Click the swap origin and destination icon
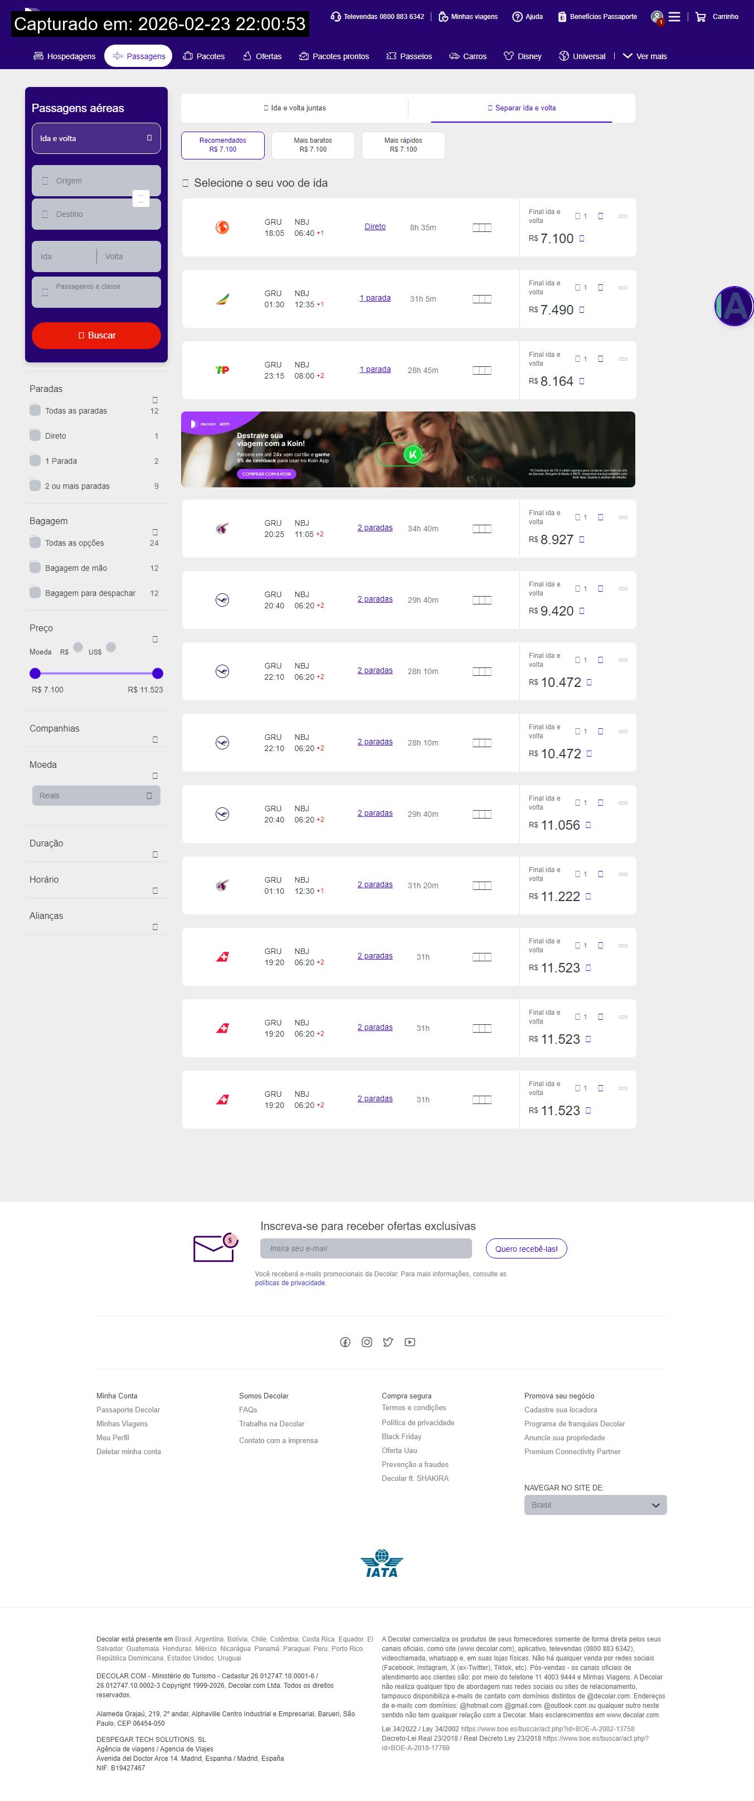Screen dimensions: 754x1801 141,199
